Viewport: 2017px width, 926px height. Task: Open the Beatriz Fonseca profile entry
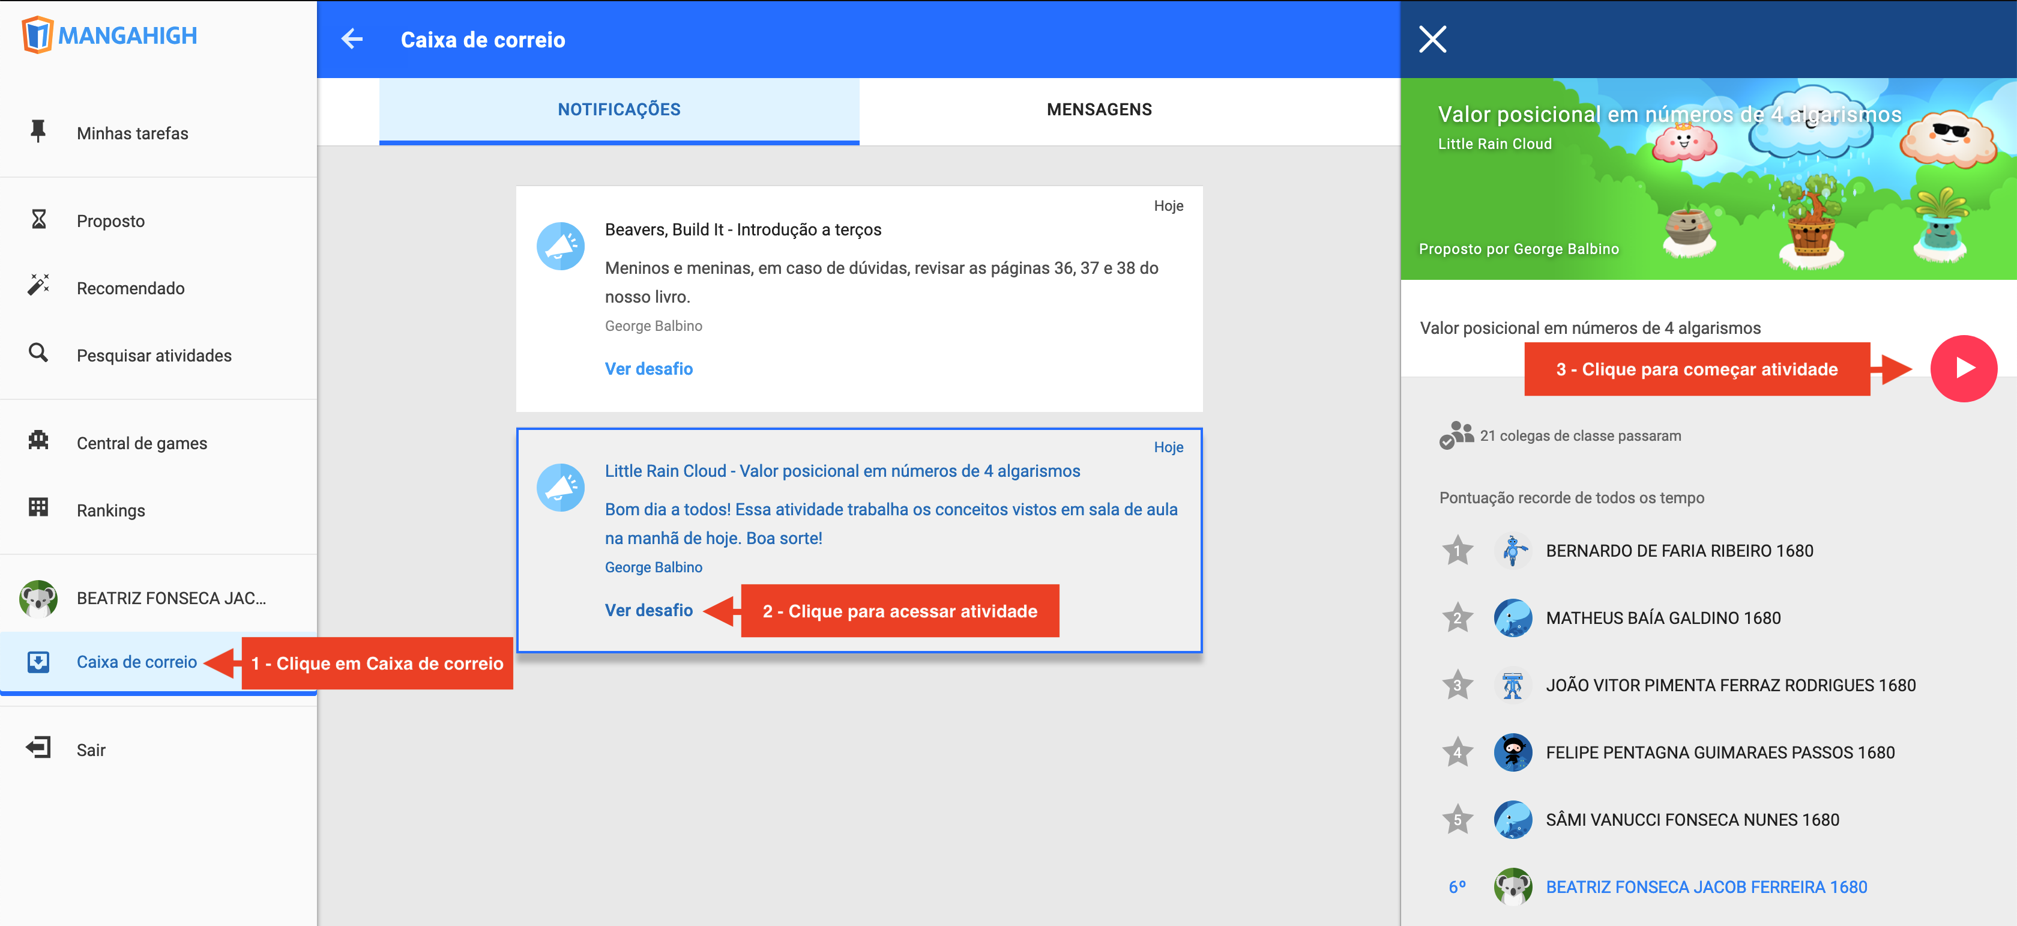coord(158,598)
